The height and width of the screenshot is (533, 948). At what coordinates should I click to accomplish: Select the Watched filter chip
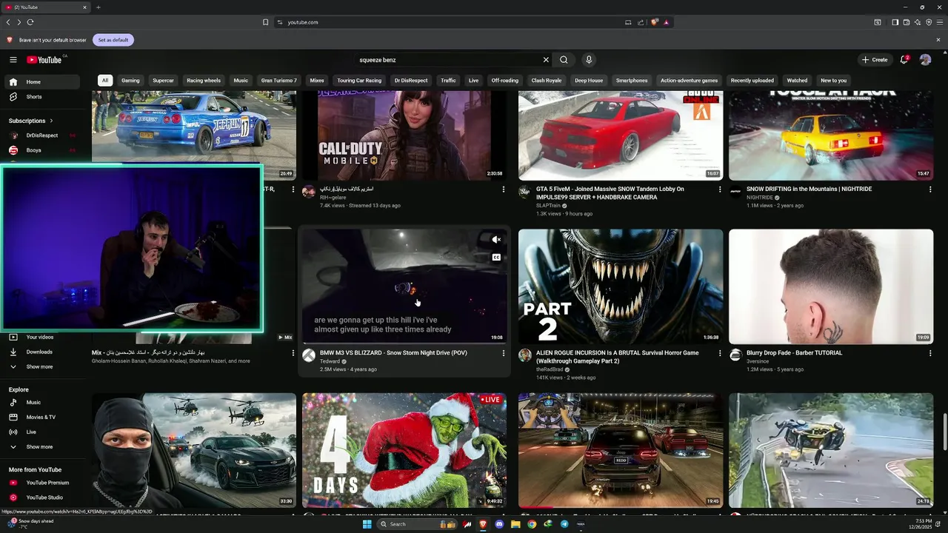[797, 81]
